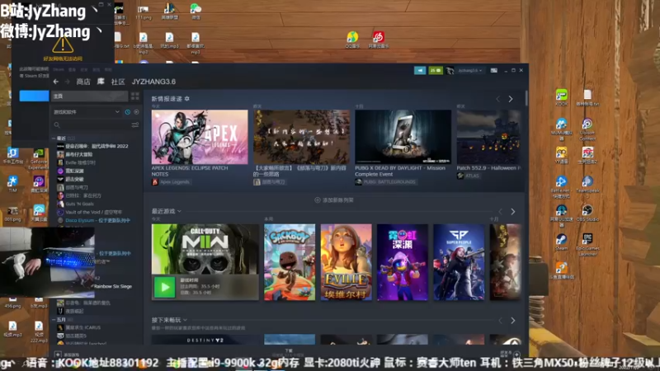
Task: Click the user avatar in Steam header
Action: coord(450,70)
